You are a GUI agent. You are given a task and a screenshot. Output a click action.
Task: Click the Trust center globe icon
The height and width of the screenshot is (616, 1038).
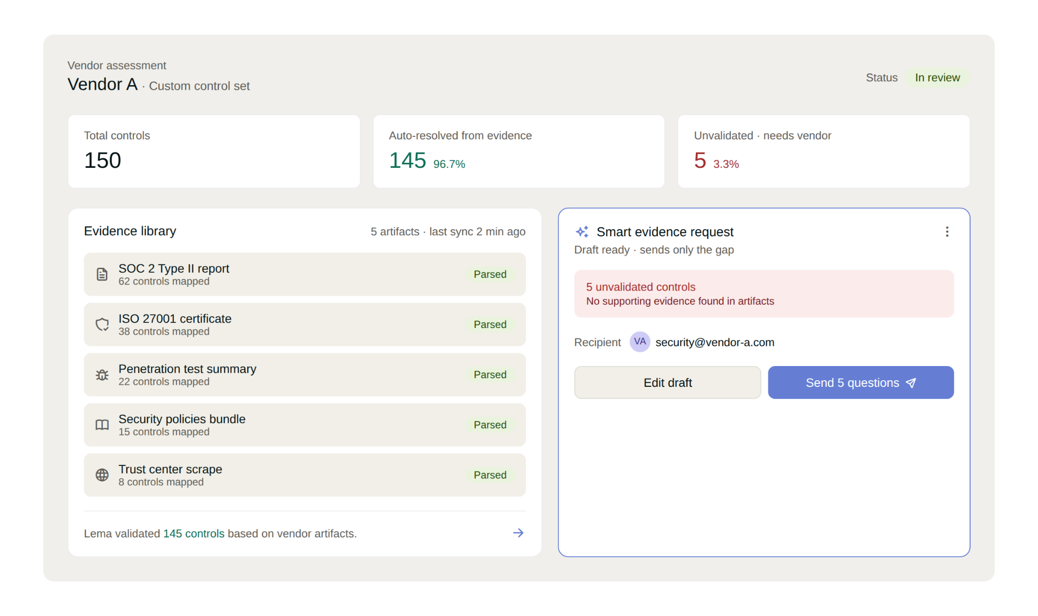click(x=102, y=475)
